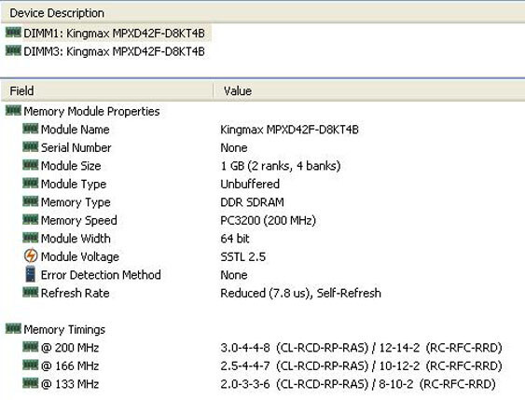
Task: Select the Memory Timings heading
Action: pyautogui.click(x=64, y=329)
